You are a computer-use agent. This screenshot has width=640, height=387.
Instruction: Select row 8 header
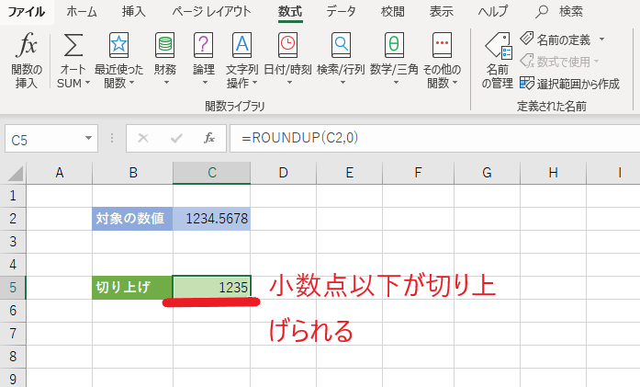tap(13, 357)
